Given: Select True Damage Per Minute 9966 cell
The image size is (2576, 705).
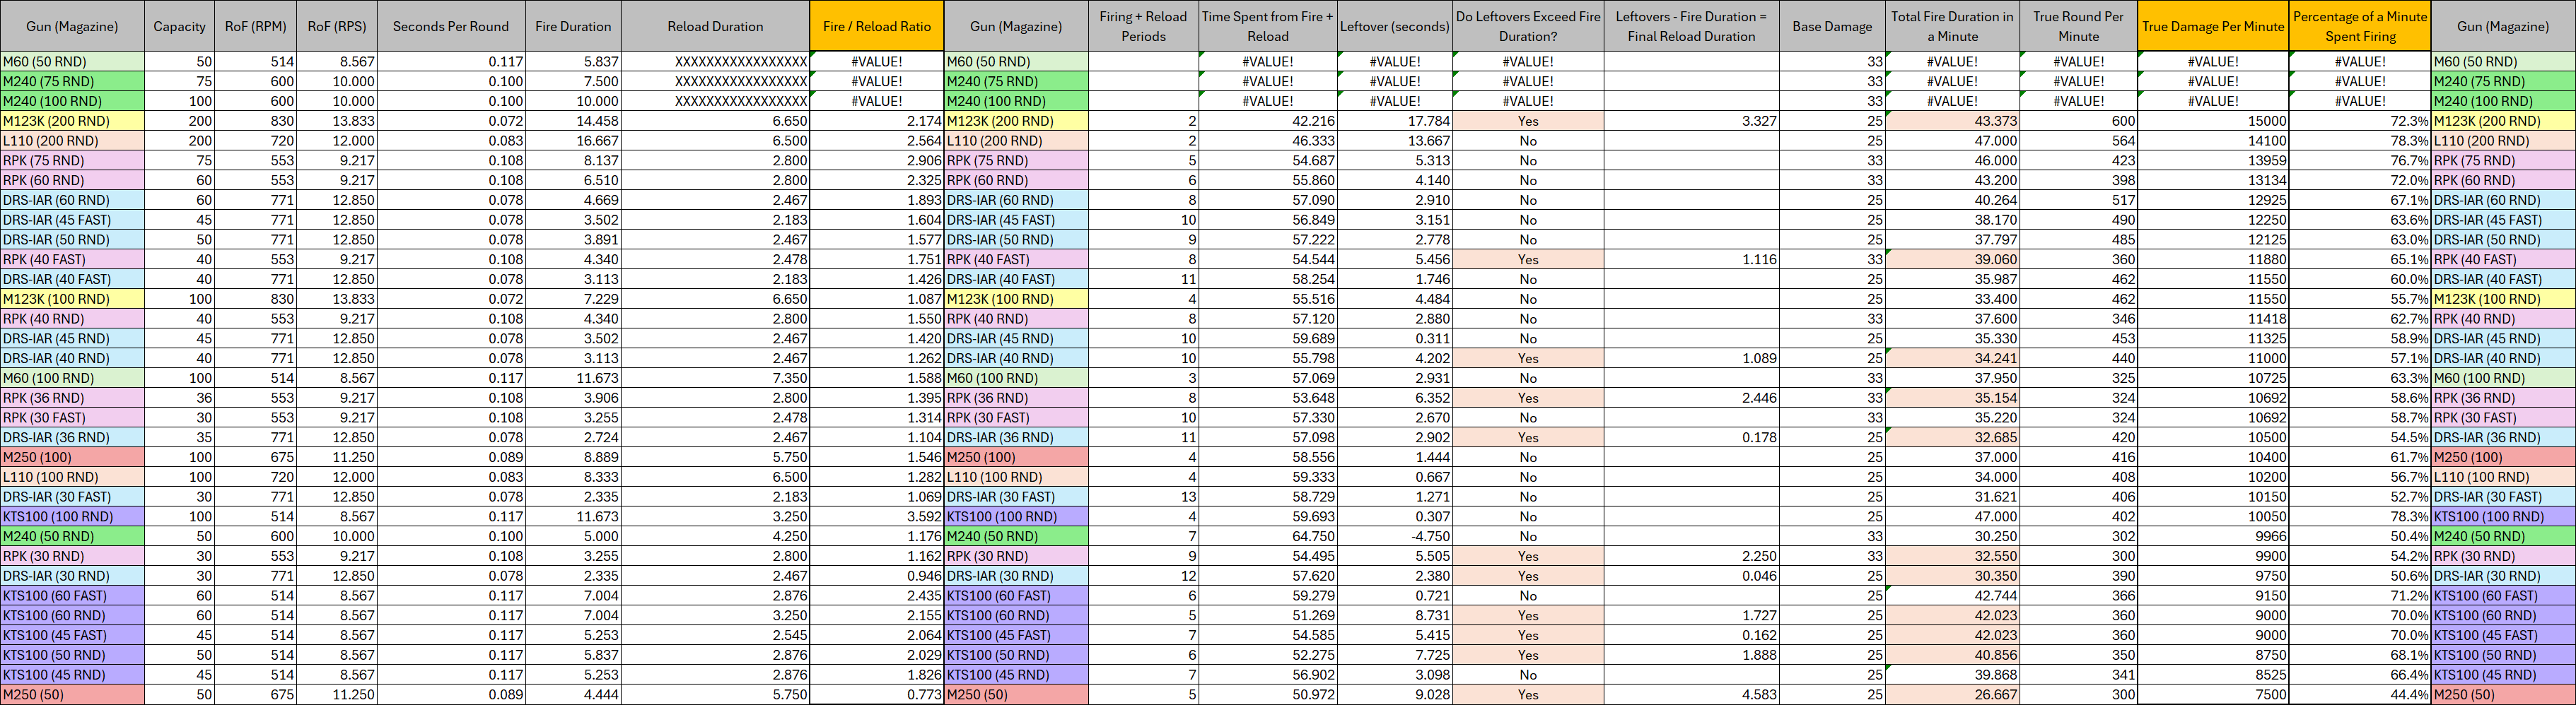Looking at the screenshot, I should tap(2213, 536).
